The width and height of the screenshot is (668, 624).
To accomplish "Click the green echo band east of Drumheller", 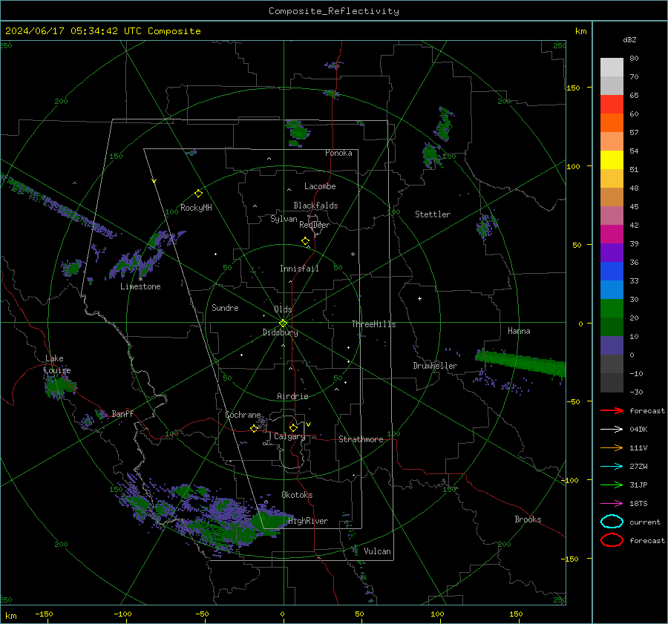I will (x=520, y=362).
